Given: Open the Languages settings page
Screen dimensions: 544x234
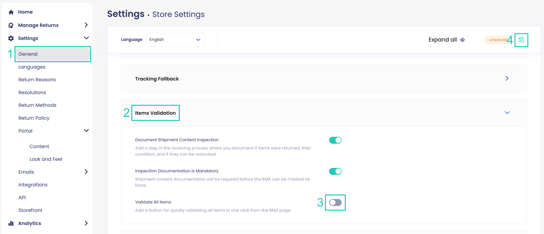Looking at the screenshot, I should pos(32,67).
